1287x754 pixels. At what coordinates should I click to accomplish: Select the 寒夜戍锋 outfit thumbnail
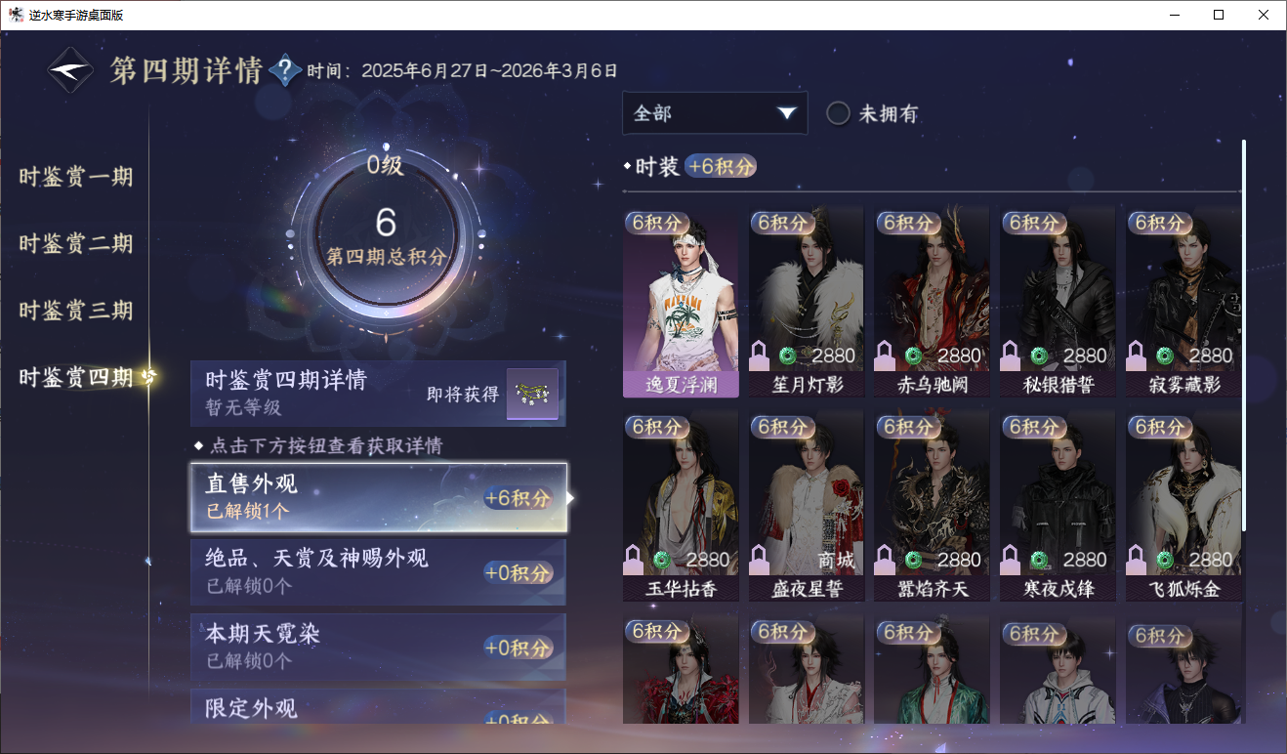coord(1058,506)
